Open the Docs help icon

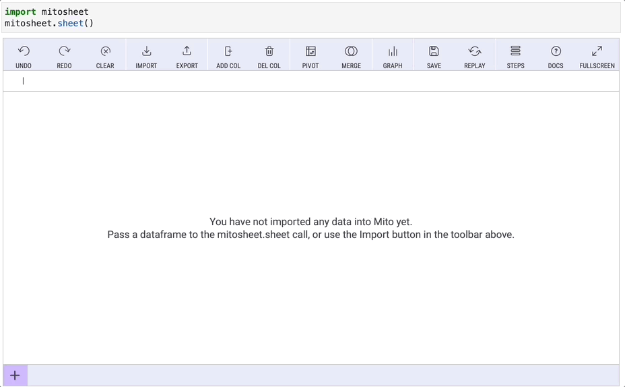(556, 51)
